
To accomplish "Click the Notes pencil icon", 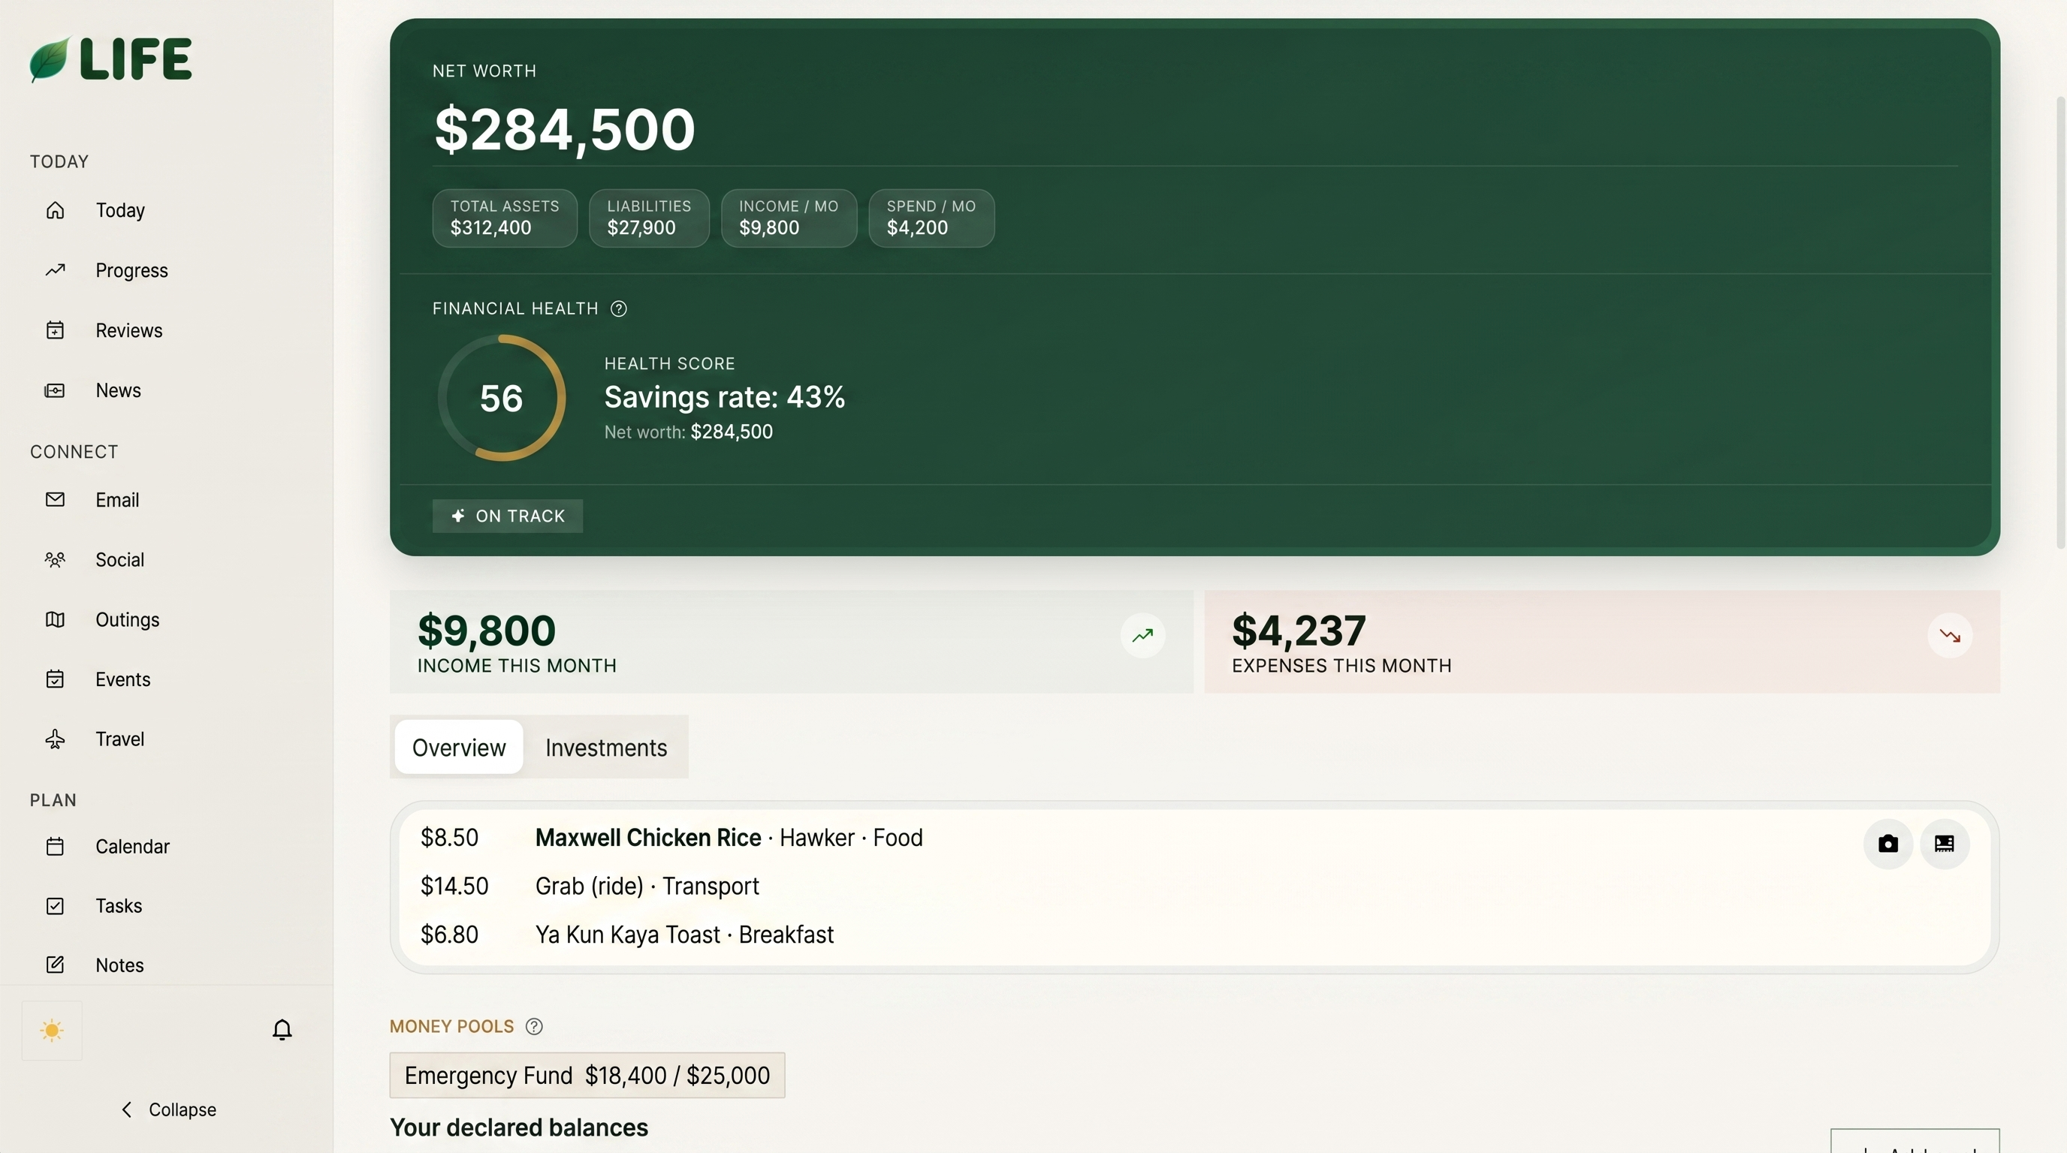I will tap(55, 965).
